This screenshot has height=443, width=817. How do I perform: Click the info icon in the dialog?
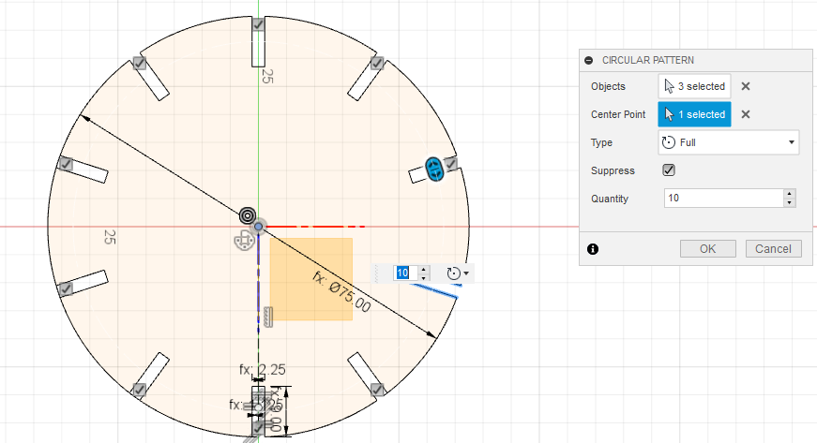(593, 249)
